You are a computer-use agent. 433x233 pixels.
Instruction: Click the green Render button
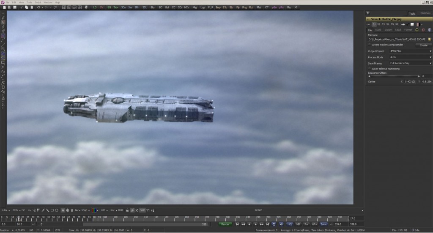[226, 224]
